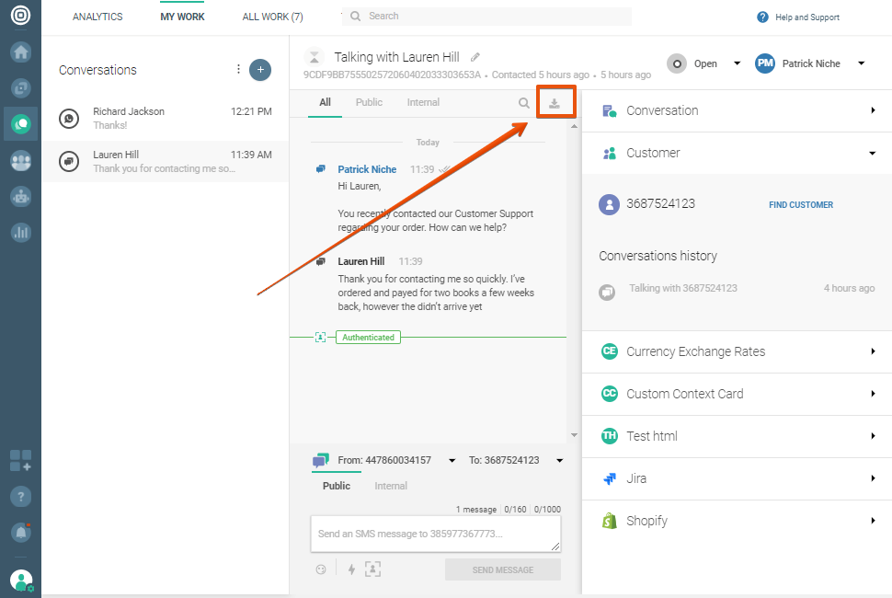Switch to the Internal message filter tab
Screen dimensions: 892x598
coord(423,102)
